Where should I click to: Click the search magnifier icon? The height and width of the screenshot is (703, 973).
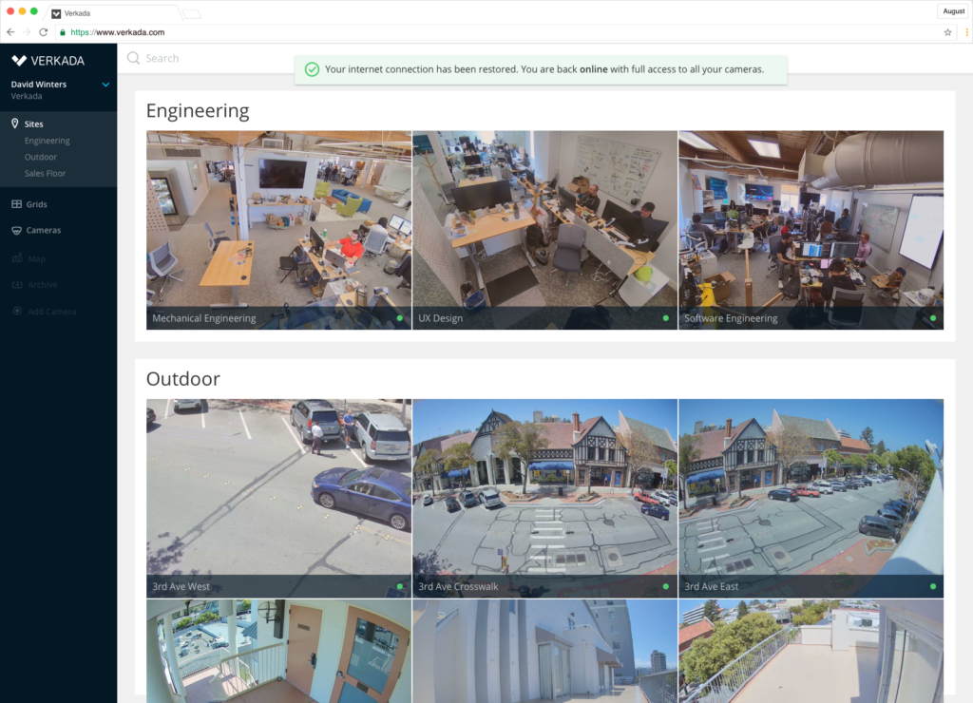[x=133, y=58]
